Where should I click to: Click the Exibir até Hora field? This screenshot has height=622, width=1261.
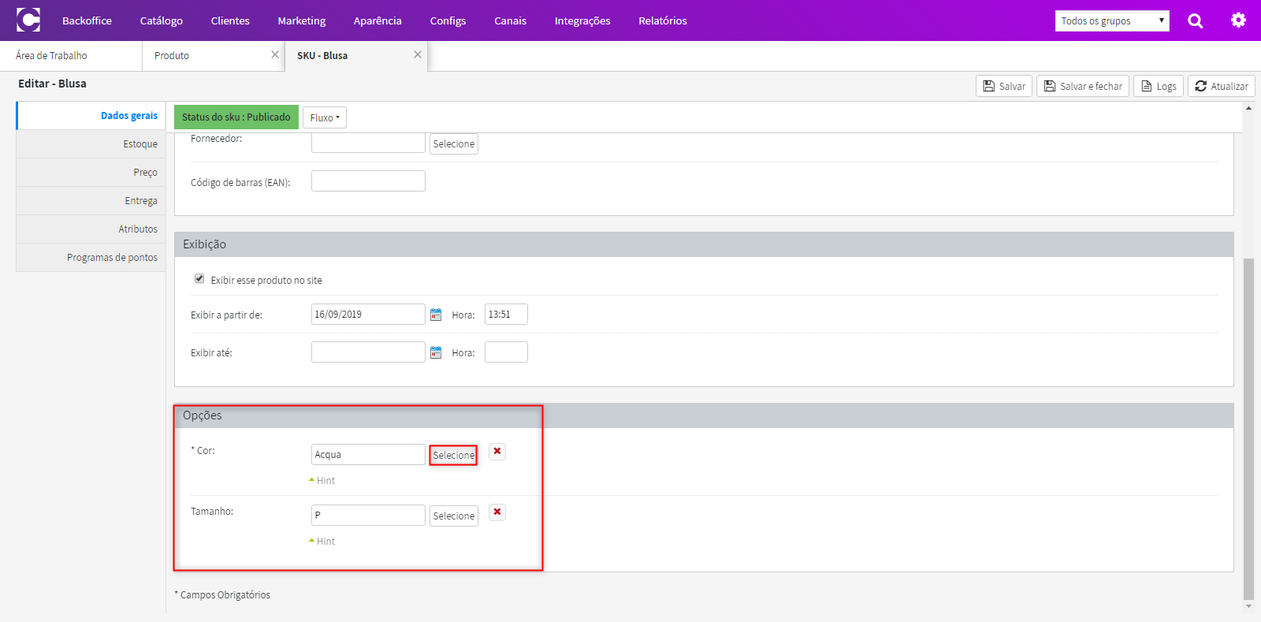tap(506, 352)
